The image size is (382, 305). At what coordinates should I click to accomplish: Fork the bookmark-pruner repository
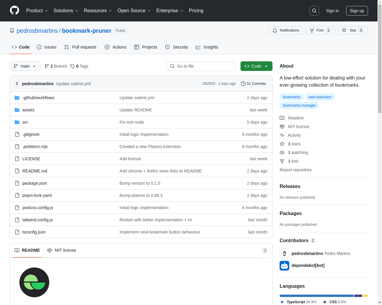[321, 30]
